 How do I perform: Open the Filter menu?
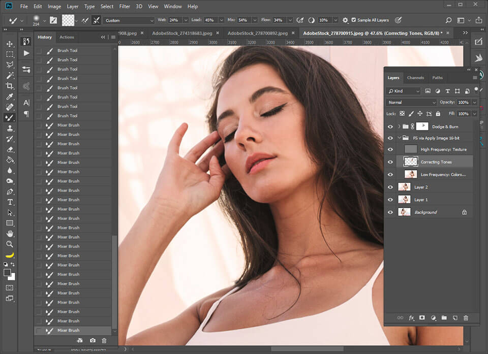click(x=125, y=7)
